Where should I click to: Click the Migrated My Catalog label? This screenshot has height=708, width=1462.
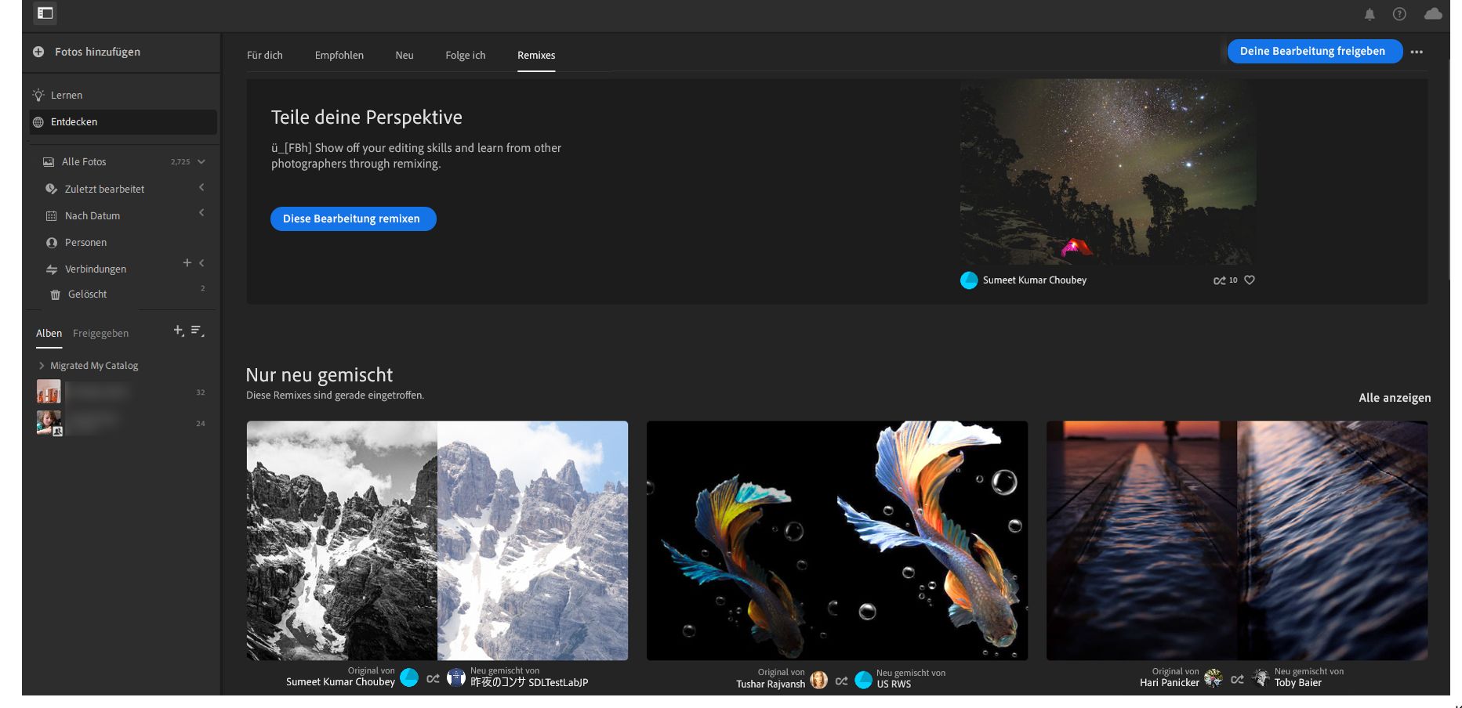point(94,366)
